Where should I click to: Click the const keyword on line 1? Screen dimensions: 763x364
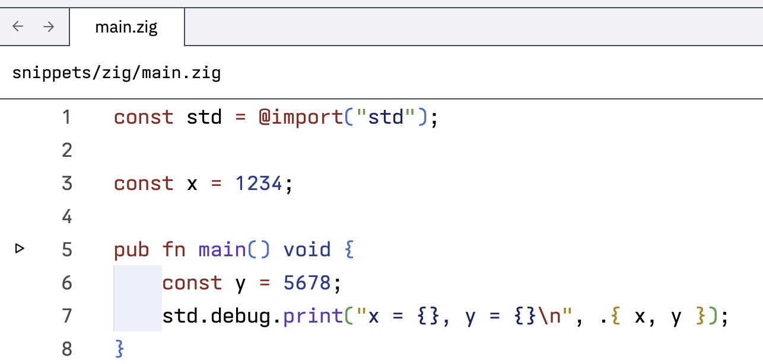[144, 117]
